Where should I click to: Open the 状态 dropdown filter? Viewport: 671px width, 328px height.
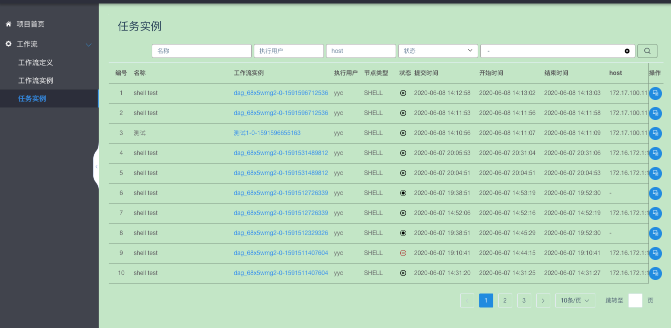[438, 51]
